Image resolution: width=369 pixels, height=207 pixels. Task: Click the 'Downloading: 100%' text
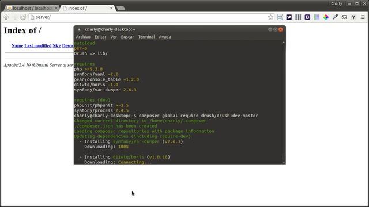pyautogui.click(x=106, y=147)
